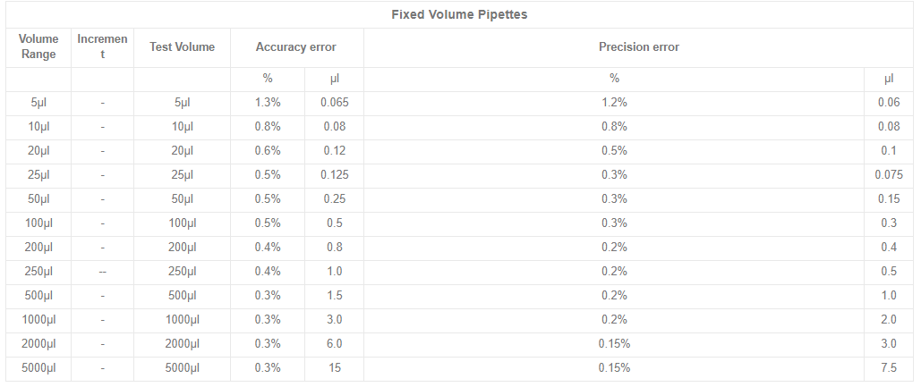Click the Increment column header
The image size is (921, 387).
coord(102,46)
